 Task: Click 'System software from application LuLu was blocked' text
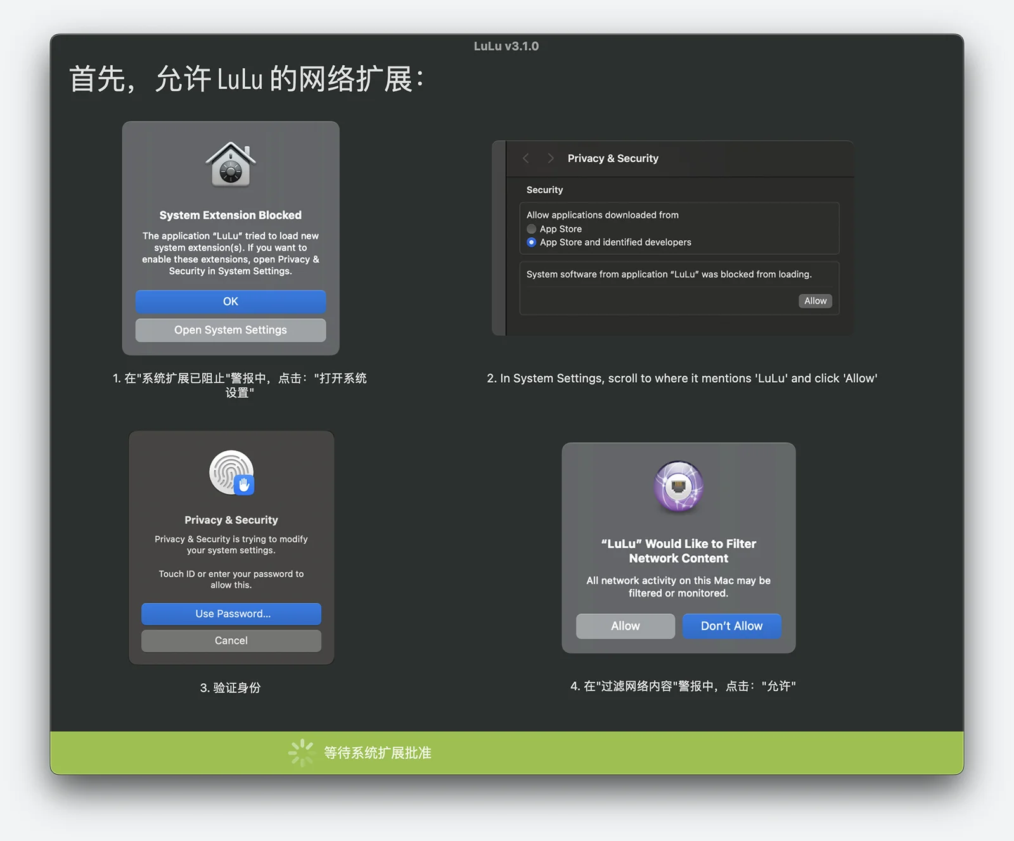[669, 274]
